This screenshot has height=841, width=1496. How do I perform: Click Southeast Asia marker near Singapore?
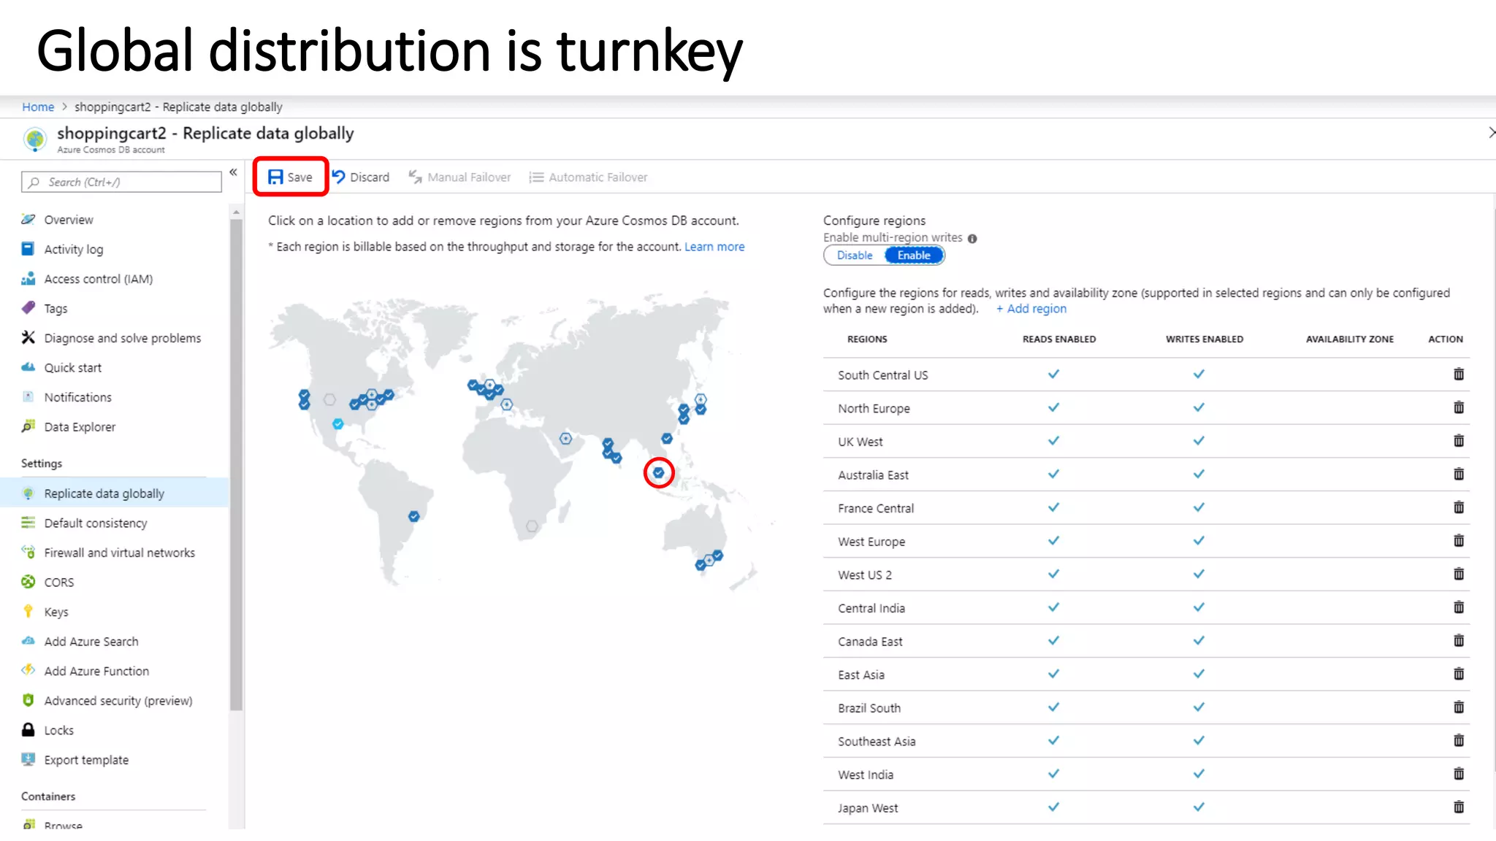(x=659, y=473)
